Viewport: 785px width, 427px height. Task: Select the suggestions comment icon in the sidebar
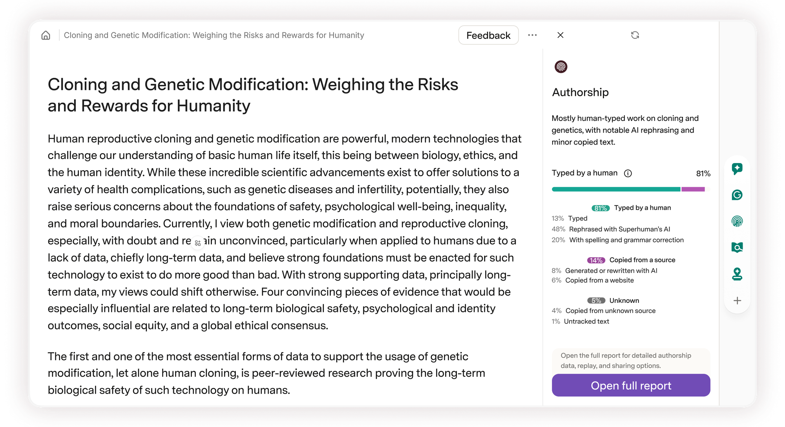737,169
